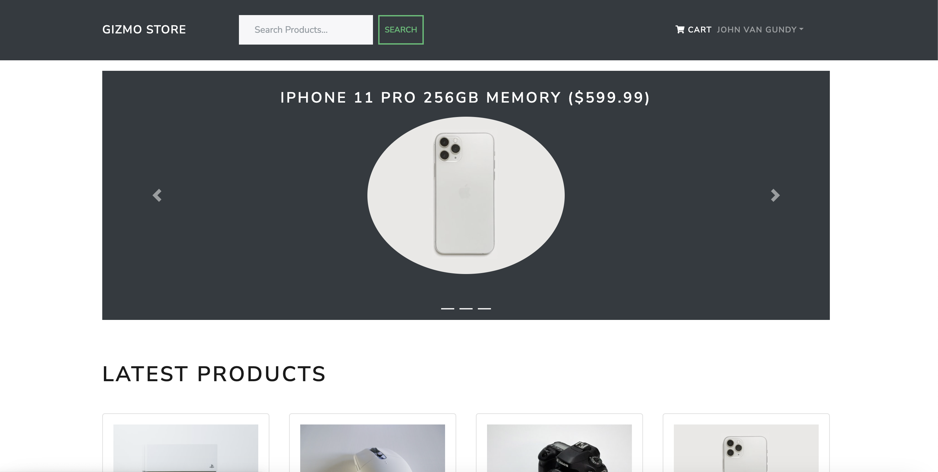Viewport: 938px width, 472px height.
Task: Open the John Van Gundy user dropdown
Action: coord(760,29)
